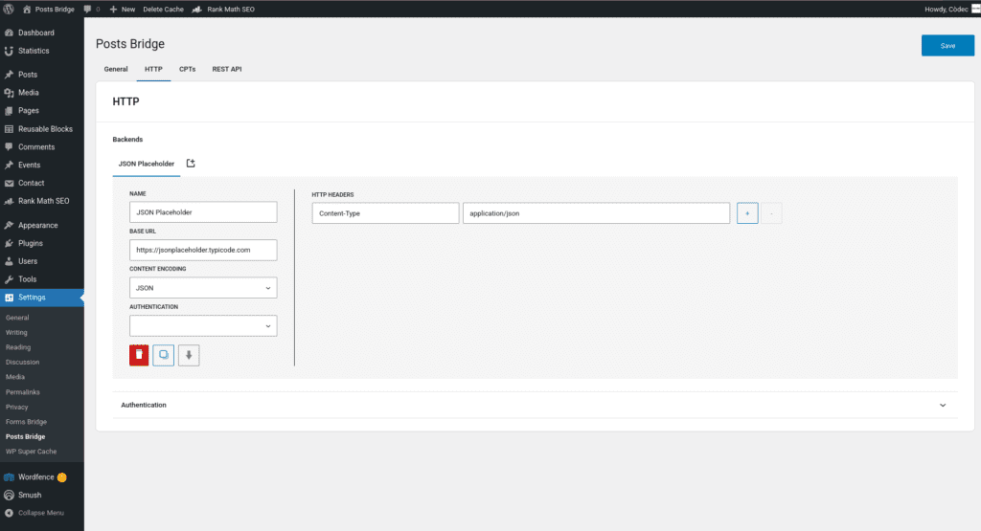Open Rank Math SEO admin bar menu

(223, 9)
